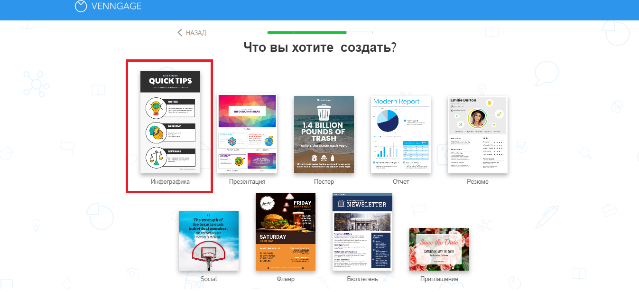639x292 pixels.
Task: Click the Резюме label
Action: click(x=477, y=181)
